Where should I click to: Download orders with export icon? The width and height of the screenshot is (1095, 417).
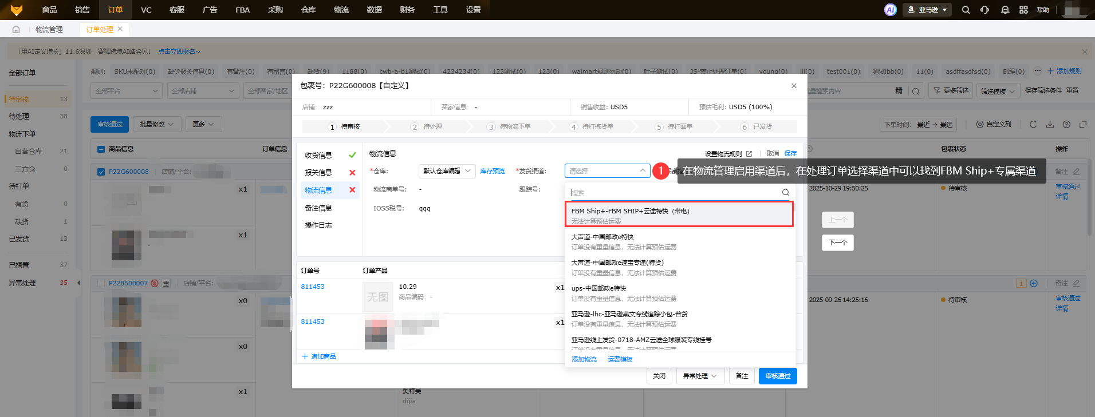tap(1050, 124)
